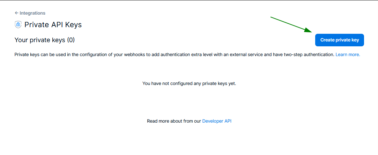Click the Your private keys subheading
The width and height of the screenshot is (378, 155).
[40, 40]
